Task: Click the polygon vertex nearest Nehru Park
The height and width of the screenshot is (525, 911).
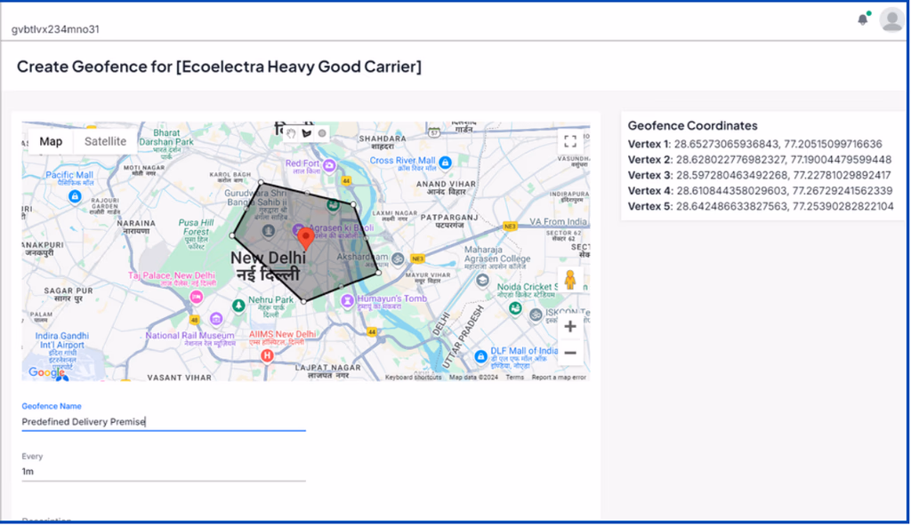Action: click(x=304, y=301)
